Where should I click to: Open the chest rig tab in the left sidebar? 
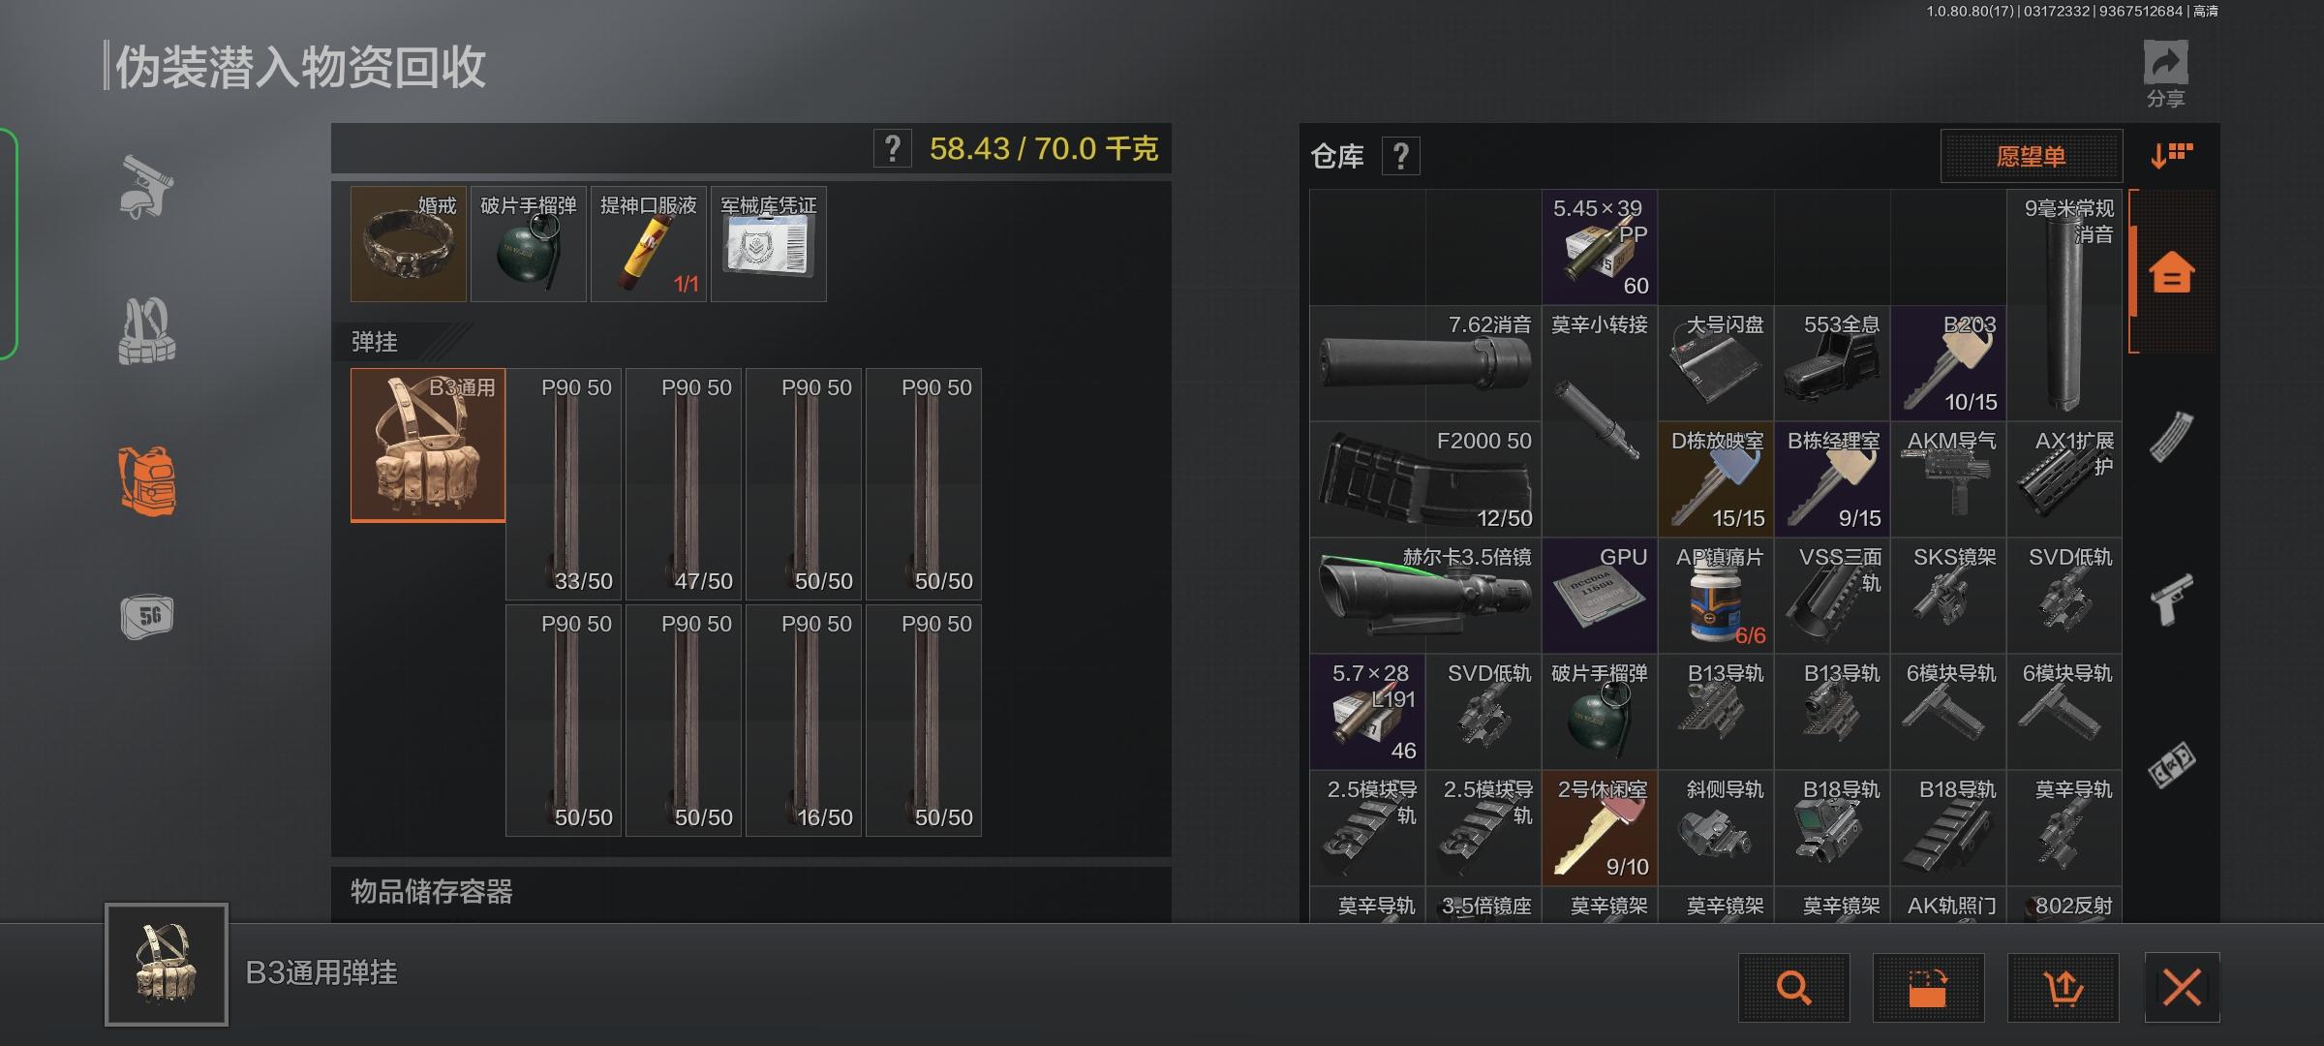(x=147, y=330)
